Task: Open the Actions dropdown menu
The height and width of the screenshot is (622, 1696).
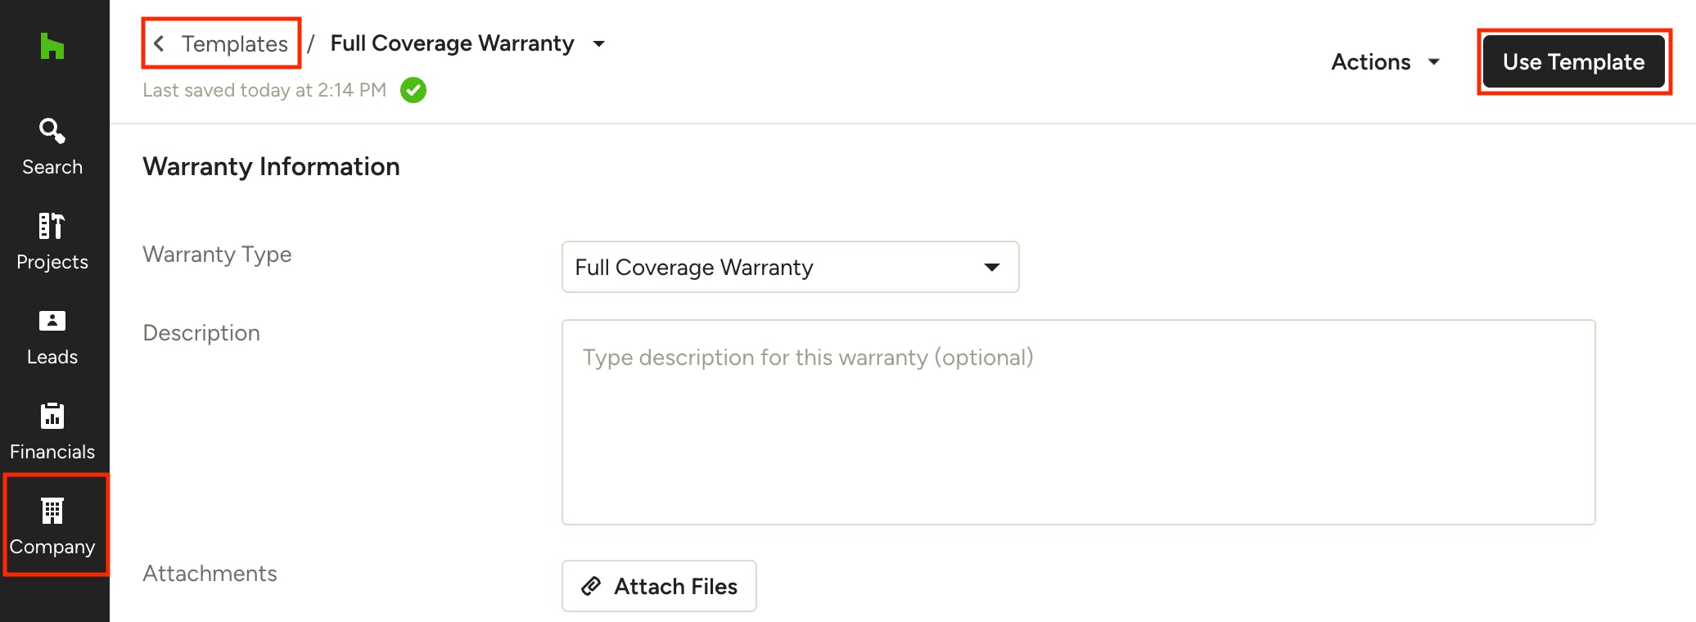Action: (x=1386, y=62)
